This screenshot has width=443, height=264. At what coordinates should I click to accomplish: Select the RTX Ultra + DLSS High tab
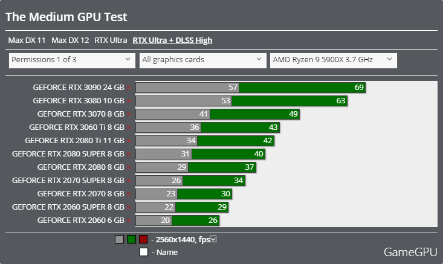[x=172, y=40]
